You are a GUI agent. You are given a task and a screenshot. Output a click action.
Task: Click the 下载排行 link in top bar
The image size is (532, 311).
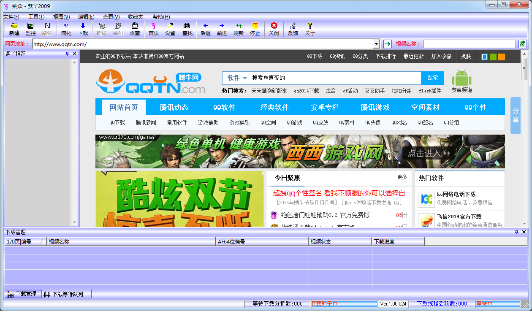tap(385, 57)
